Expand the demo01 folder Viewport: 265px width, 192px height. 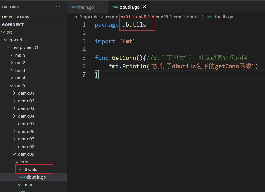coord(26,93)
